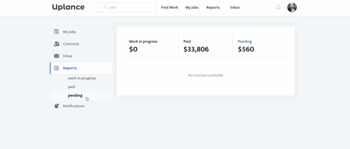
Task: Open notifications bell in top bar
Action: click(278, 7)
